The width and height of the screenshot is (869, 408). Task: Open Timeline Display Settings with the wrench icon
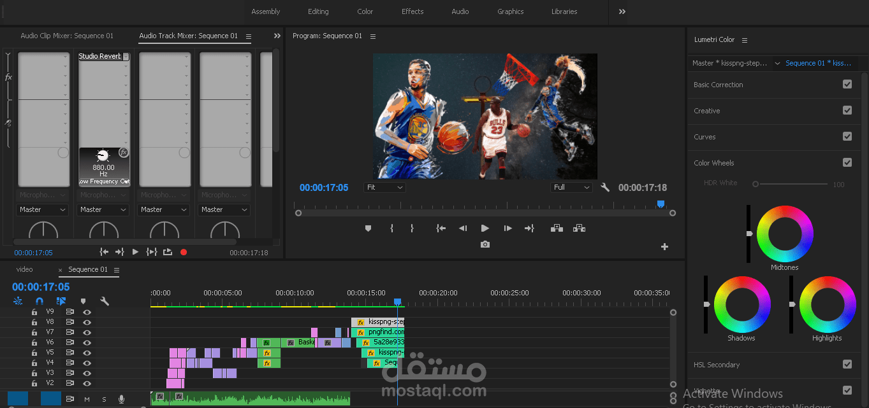[x=105, y=300]
